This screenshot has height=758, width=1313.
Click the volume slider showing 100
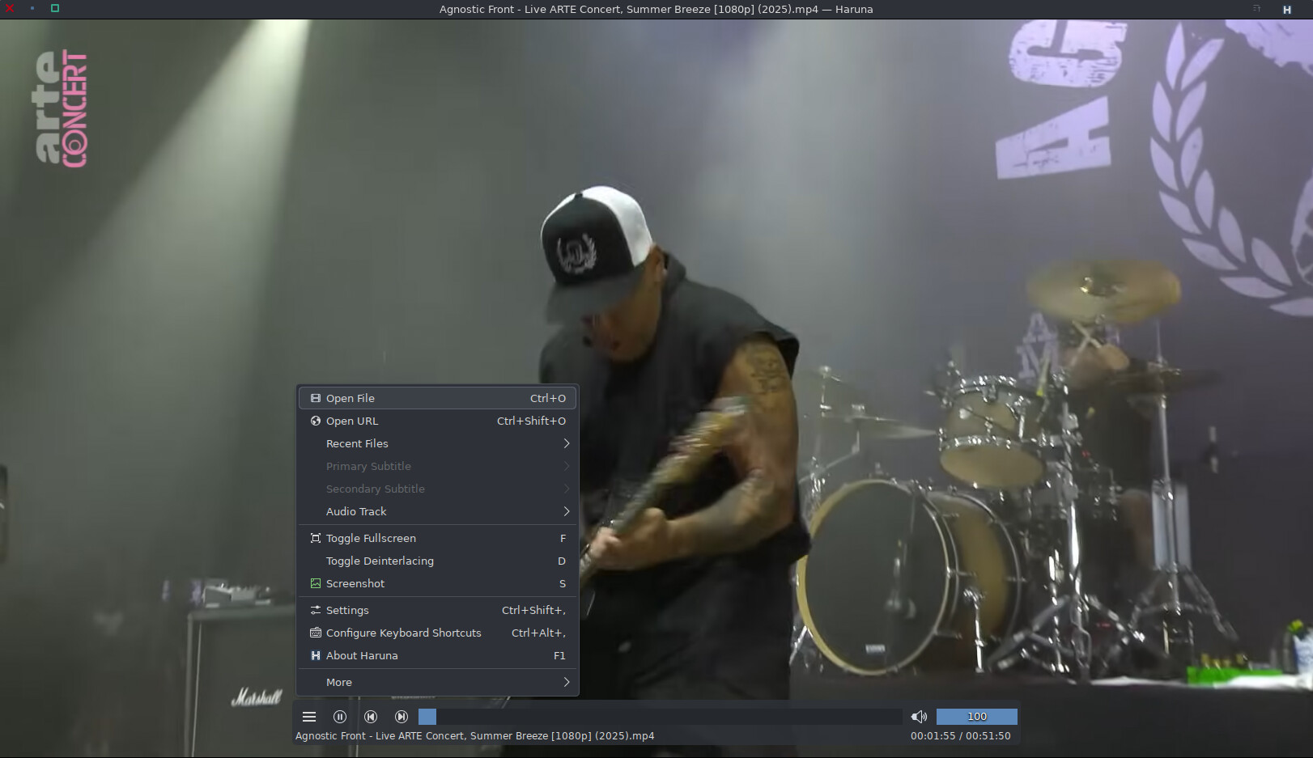point(976,717)
